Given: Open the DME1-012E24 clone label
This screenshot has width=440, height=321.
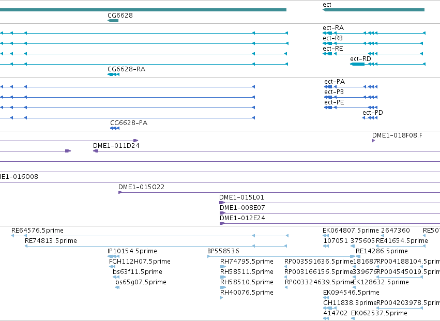Looking at the screenshot, I should tap(242, 218).
